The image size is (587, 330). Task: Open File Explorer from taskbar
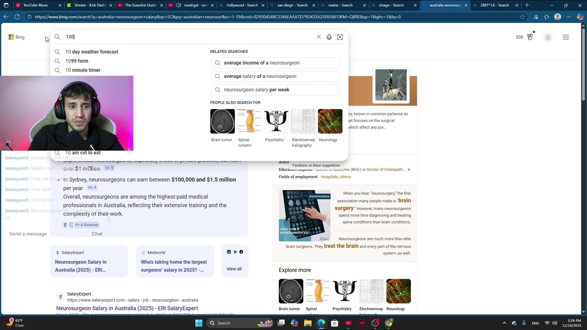[x=308, y=323]
